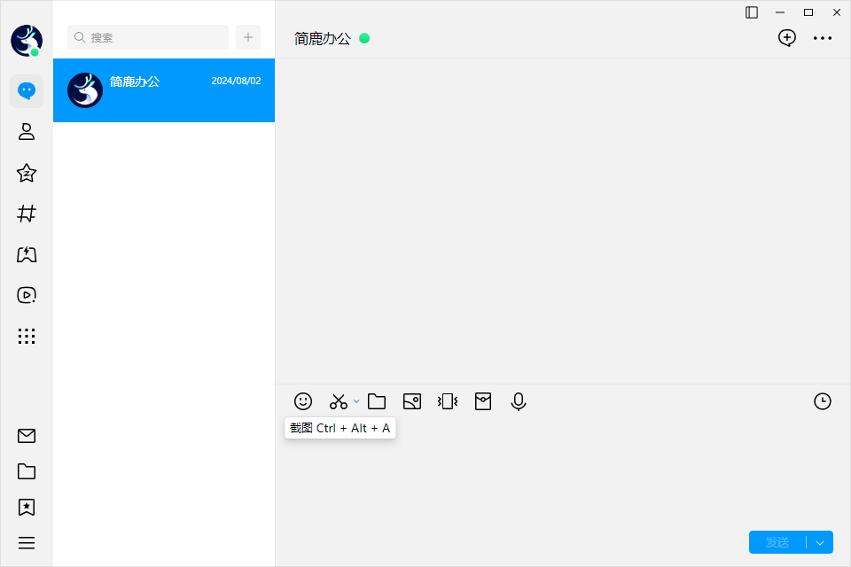
Task: Insert an image into the chat
Action: 412,401
